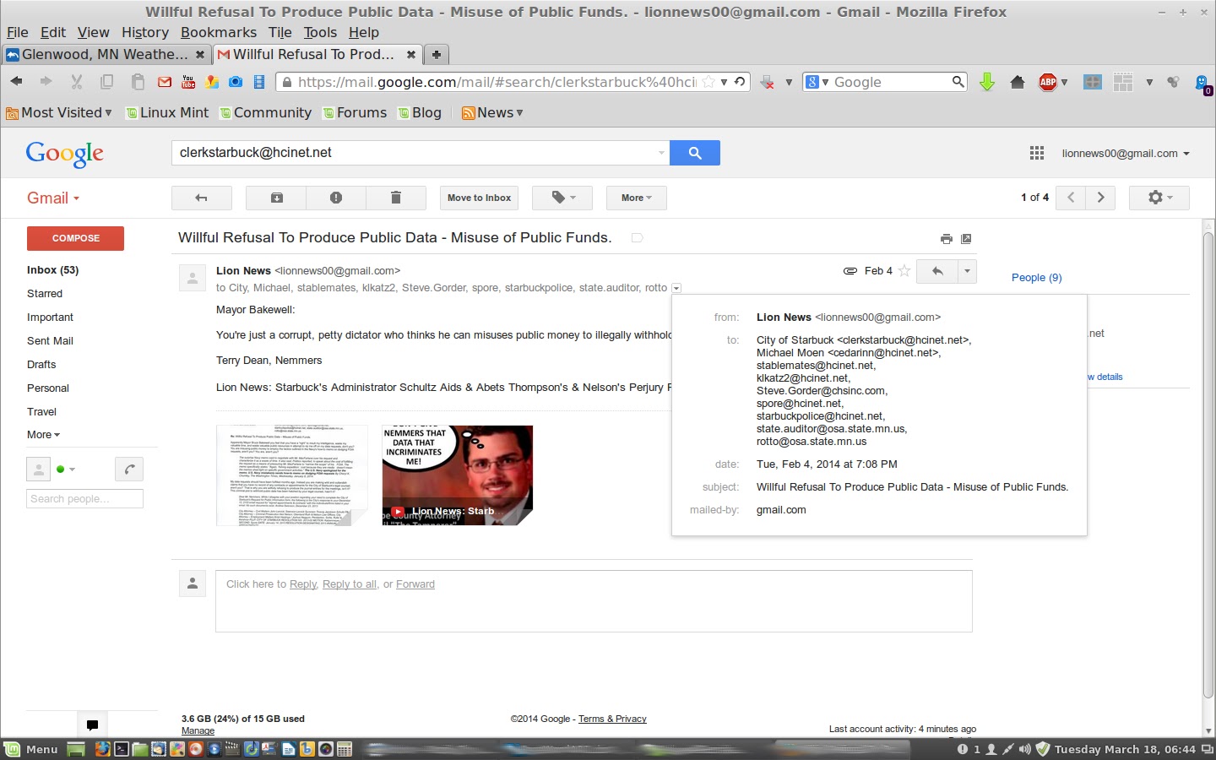Open the Labels tag dropdown button
Viewport: 1216px width, 760px height.
point(562,198)
